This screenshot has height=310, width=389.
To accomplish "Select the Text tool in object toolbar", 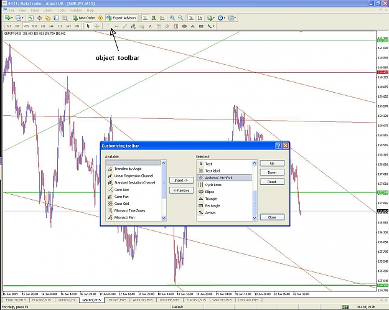I will (x=150, y=26).
